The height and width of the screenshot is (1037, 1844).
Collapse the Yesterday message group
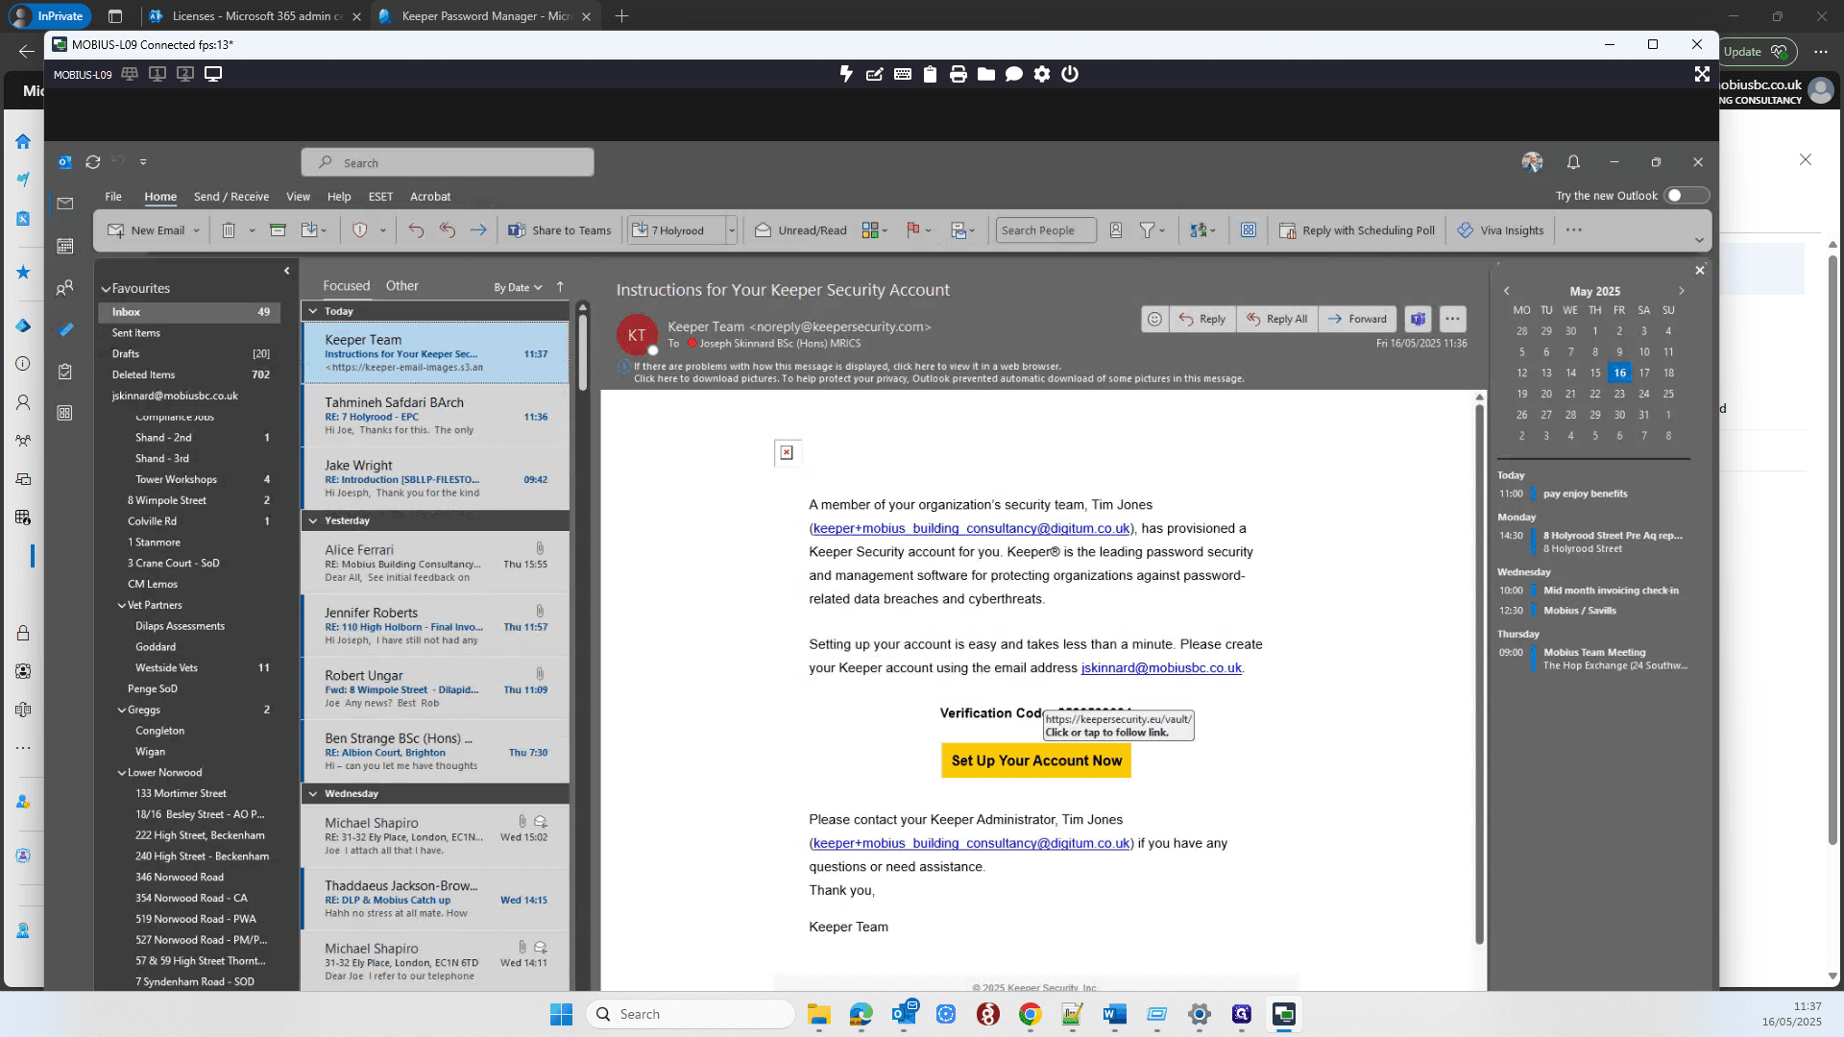[313, 520]
